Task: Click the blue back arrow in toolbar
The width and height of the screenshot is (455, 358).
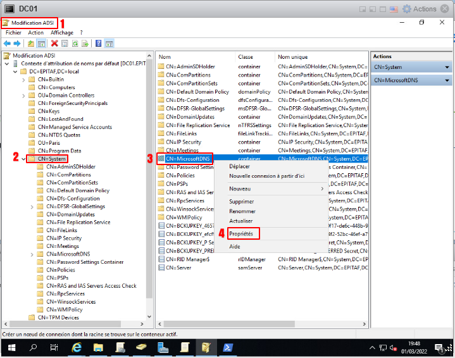Action: point(7,44)
